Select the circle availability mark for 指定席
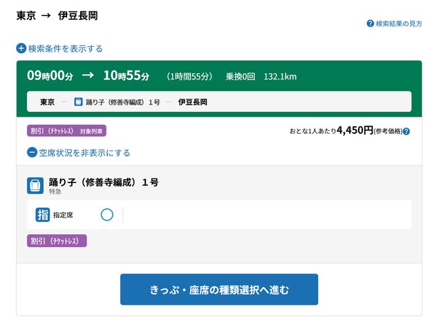 point(106,214)
